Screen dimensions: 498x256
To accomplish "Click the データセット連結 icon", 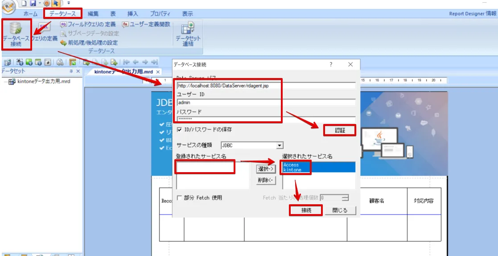I will click(x=188, y=33).
